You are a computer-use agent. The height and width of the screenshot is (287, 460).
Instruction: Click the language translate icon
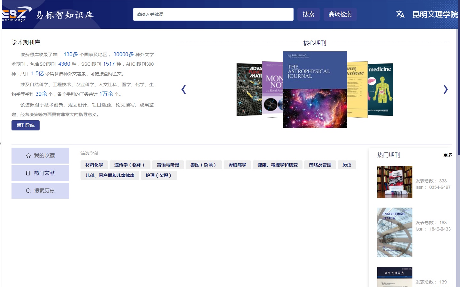(400, 14)
